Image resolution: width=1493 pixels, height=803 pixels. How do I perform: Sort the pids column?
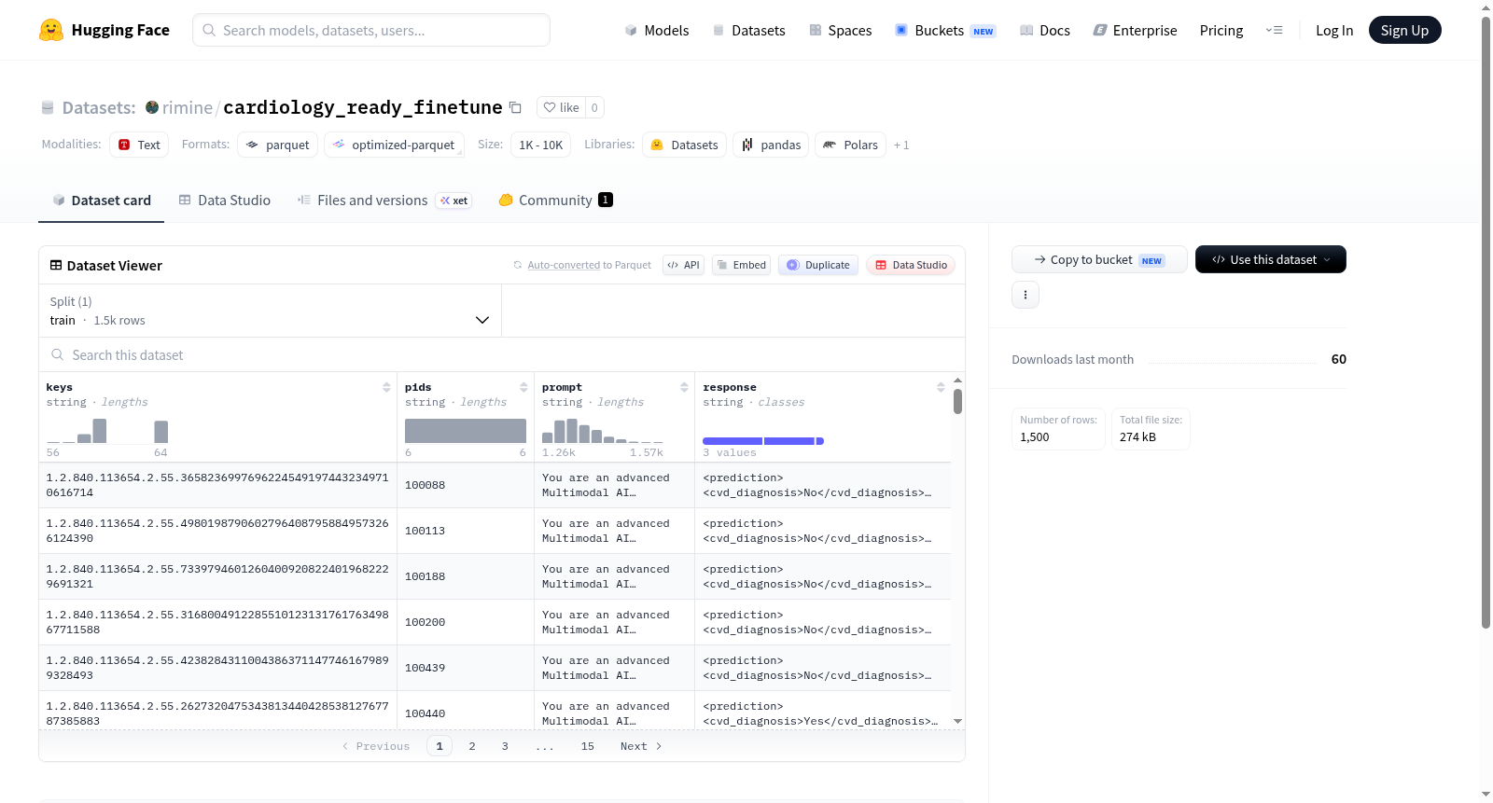[523, 387]
